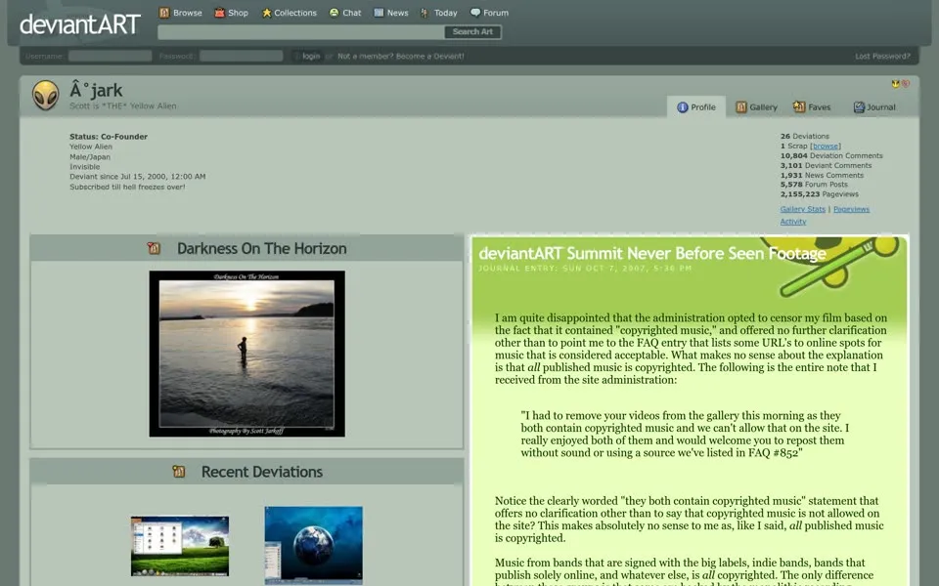Viewport: 939px width, 586px height.
Task: Follow the Become a Deviant link
Action: pos(430,56)
